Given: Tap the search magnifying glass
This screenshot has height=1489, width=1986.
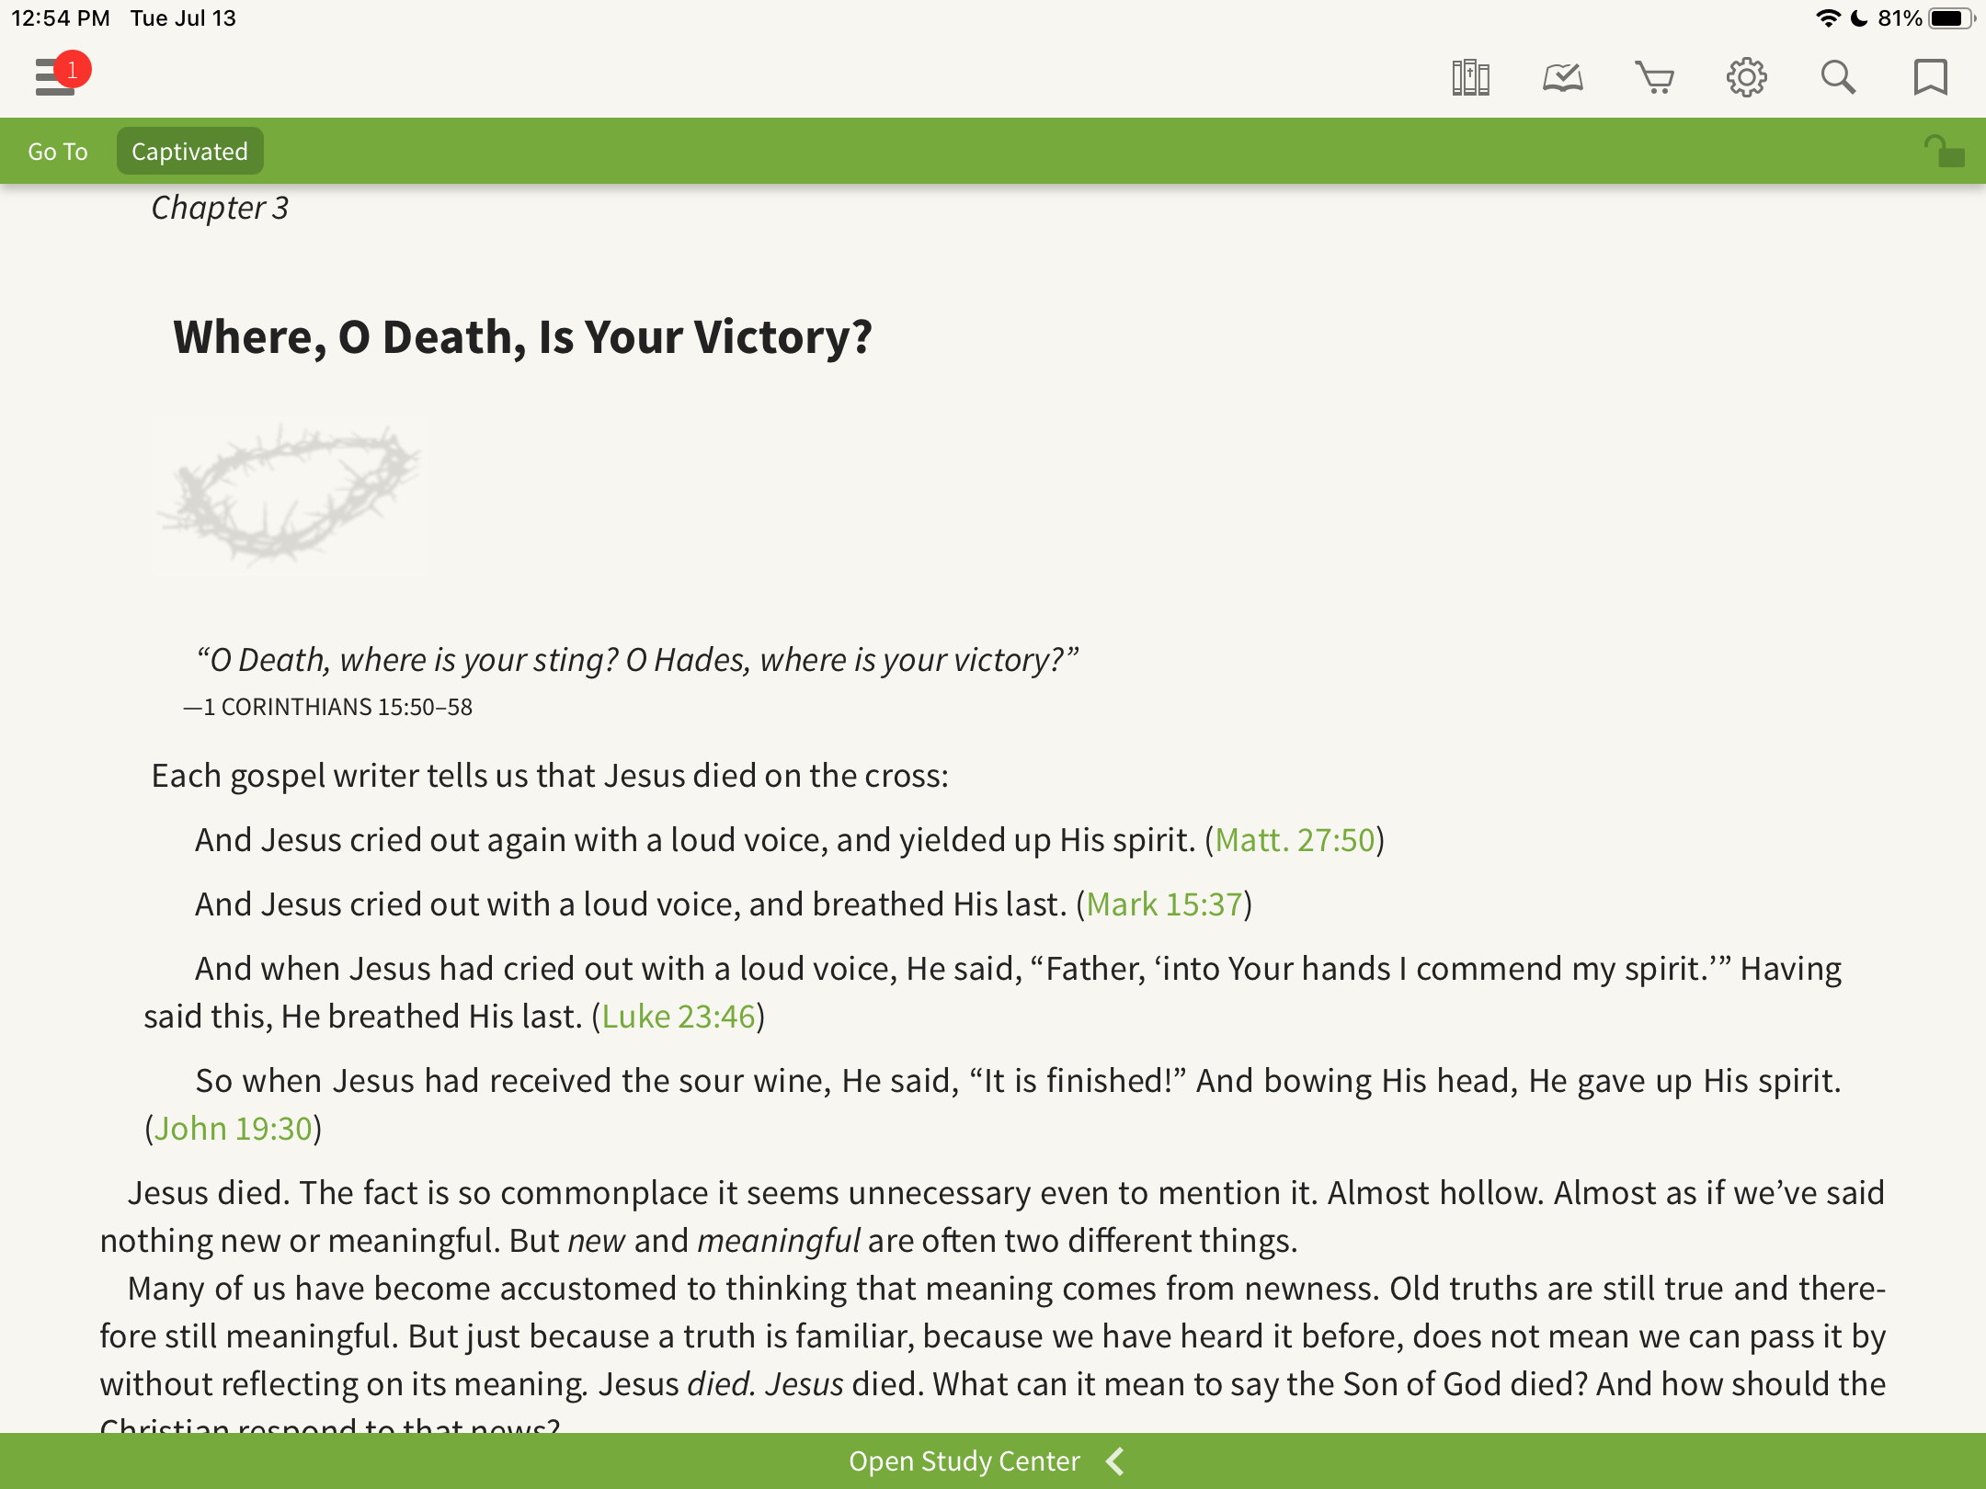Looking at the screenshot, I should coord(1838,77).
